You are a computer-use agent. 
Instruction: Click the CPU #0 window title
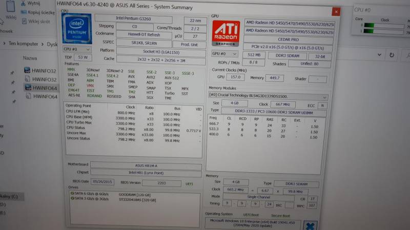tap(362, 10)
